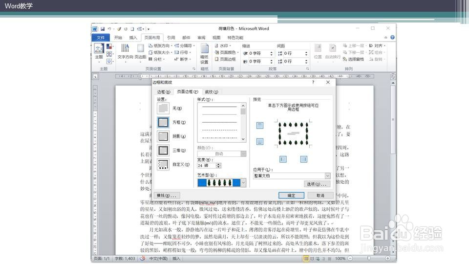Click the theme colors icon in 主题 group
469x264 pixels.
[x=109, y=46]
